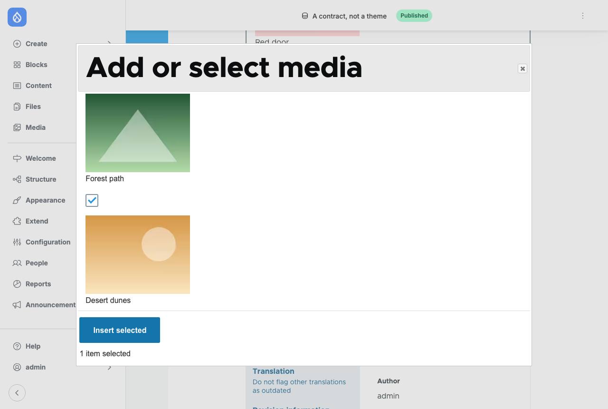The image size is (608, 409).
Task: Open the Translation section link
Action: [x=273, y=371]
